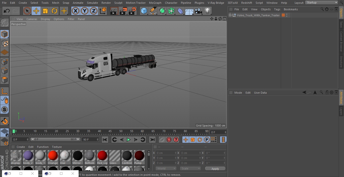The width and height of the screenshot is (344, 177).
Task: Open the Simulate menu
Action: tap(92, 3)
